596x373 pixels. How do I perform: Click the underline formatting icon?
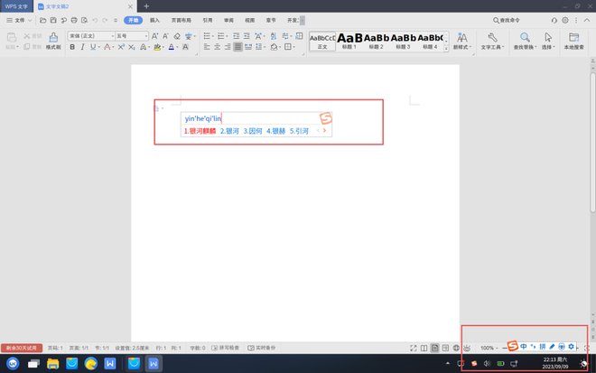click(x=92, y=47)
